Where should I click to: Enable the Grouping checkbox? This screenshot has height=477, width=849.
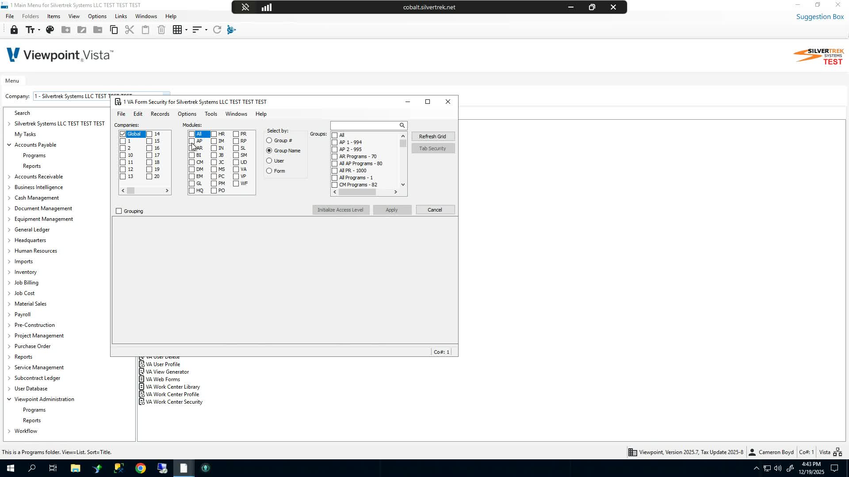pyautogui.click(x=119, y=211)
